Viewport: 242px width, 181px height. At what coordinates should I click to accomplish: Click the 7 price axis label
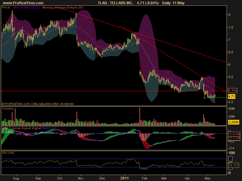pyautogui.click(x=230, y=40)
